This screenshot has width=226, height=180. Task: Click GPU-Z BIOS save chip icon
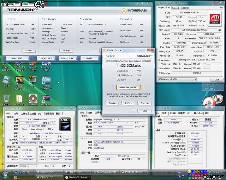click(x=220, y=30)
